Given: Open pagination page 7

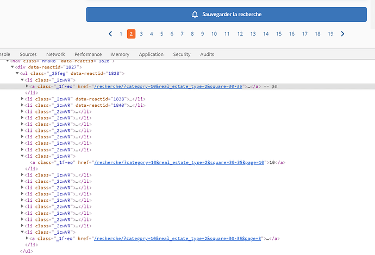Looking at the screenshot, I should coord(182,34).
